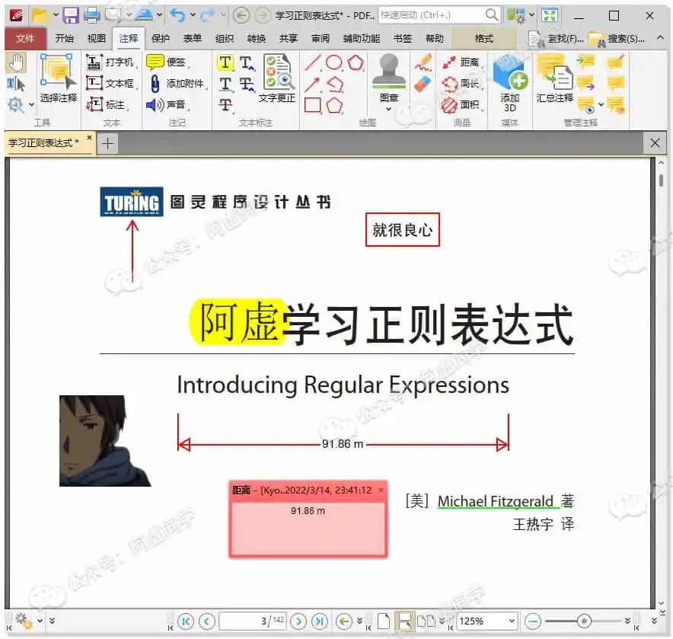Select the Line drawing tool
The width and height of the screenshot is (673, 639).
pos(312,62)
